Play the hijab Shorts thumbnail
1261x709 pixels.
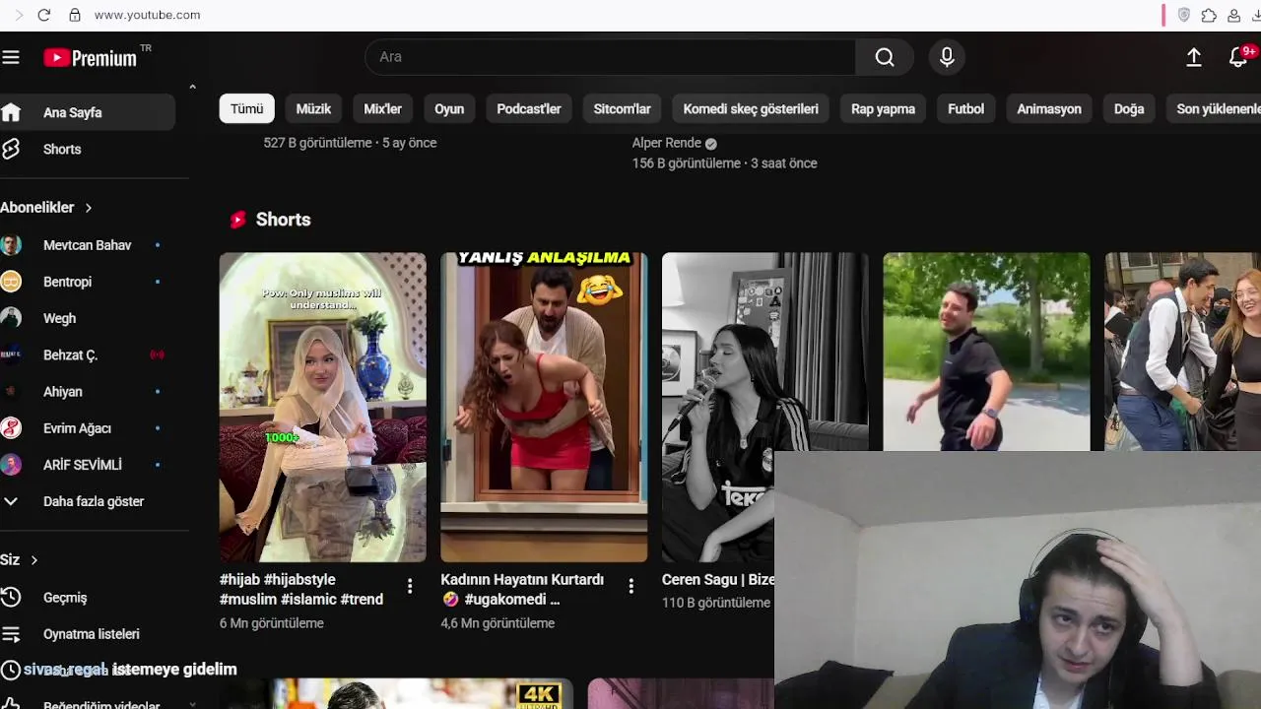coord(323,407)
